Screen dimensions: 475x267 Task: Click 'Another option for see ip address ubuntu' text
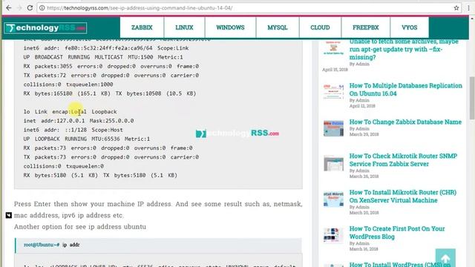[x=80, y=227]
